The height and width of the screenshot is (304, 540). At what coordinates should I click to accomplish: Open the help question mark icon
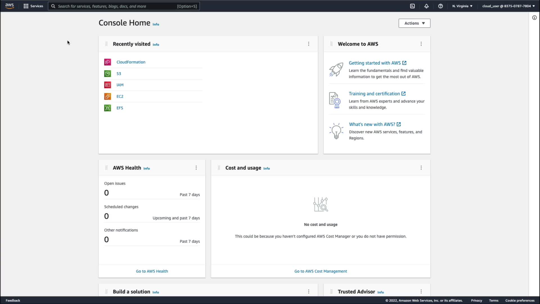point(440,6)
